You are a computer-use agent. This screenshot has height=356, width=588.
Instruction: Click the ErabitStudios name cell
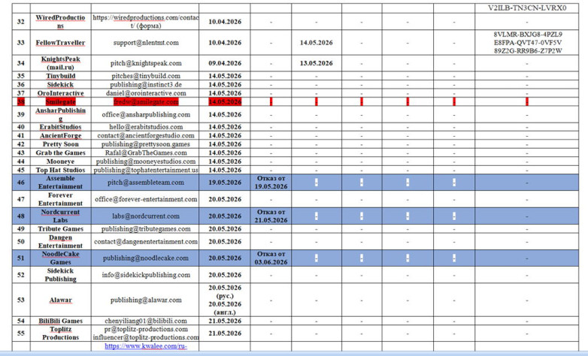coord(60,127)
